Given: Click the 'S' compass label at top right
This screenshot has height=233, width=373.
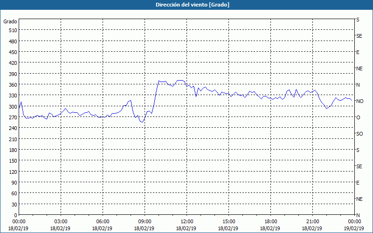Looking at the screenshot, I should click(358, 20).
